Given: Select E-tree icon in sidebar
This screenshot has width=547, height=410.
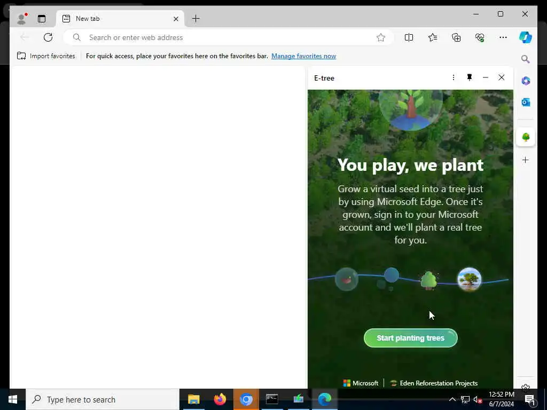Looking at the screenshot, I should point(526,137).
